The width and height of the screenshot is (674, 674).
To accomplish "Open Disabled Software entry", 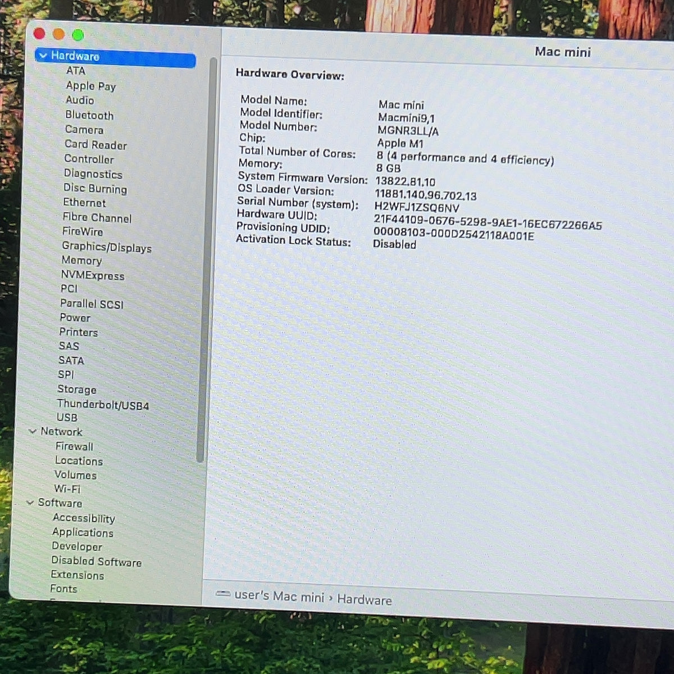I will coord(96,562).
